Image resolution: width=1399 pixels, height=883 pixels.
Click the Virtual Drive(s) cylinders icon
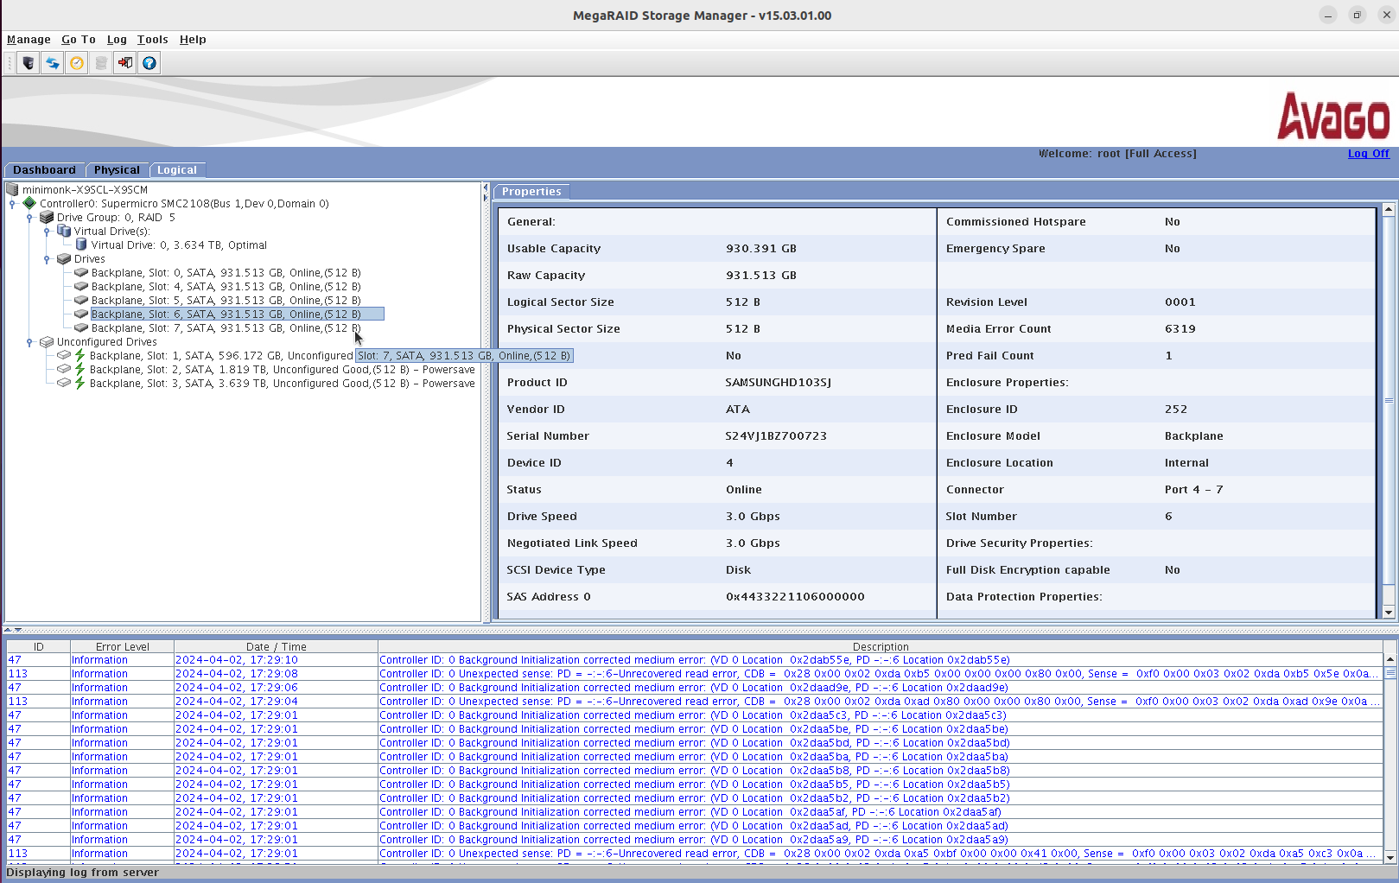[x=64, y=231]
